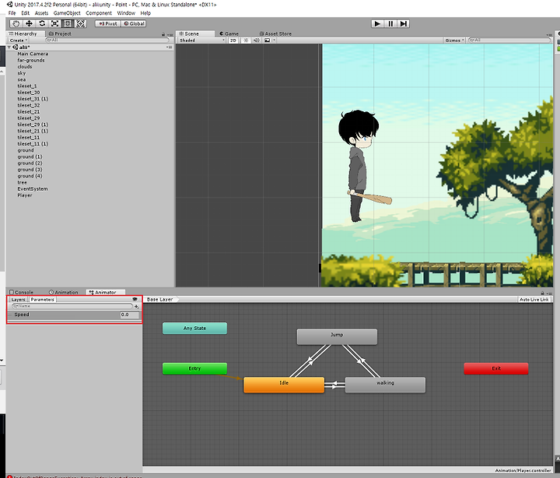Viewport: 560px width, 478px height.
Task: Select the Rotate tool
Action: 42,23
